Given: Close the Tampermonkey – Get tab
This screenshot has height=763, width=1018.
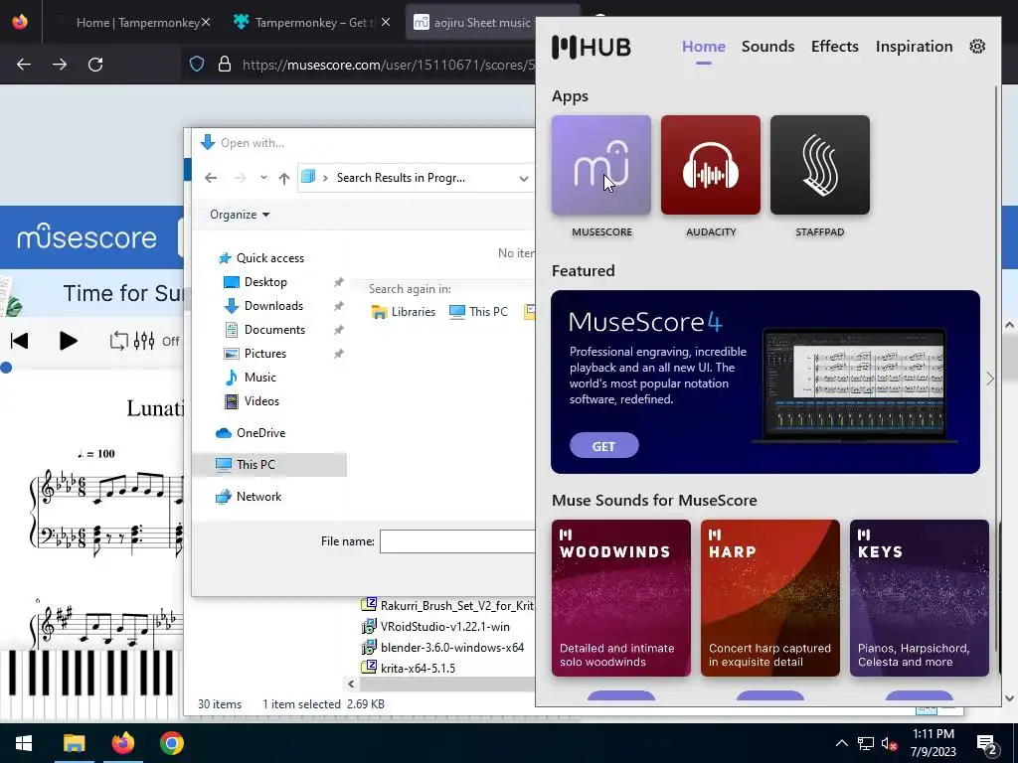Looking at the screenshot, I should 386,22.
